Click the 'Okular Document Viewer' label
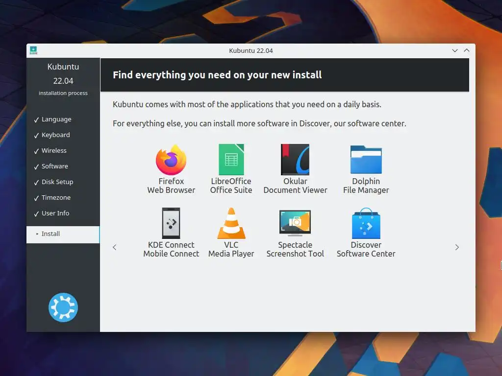 [x=295, y=186]
